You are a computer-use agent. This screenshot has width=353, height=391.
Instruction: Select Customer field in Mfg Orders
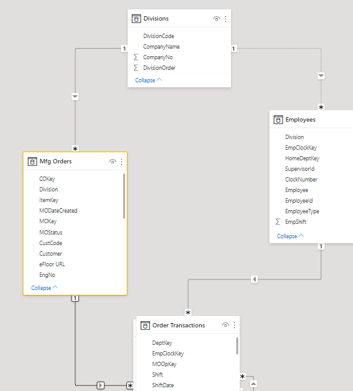(x=50, y=254)
